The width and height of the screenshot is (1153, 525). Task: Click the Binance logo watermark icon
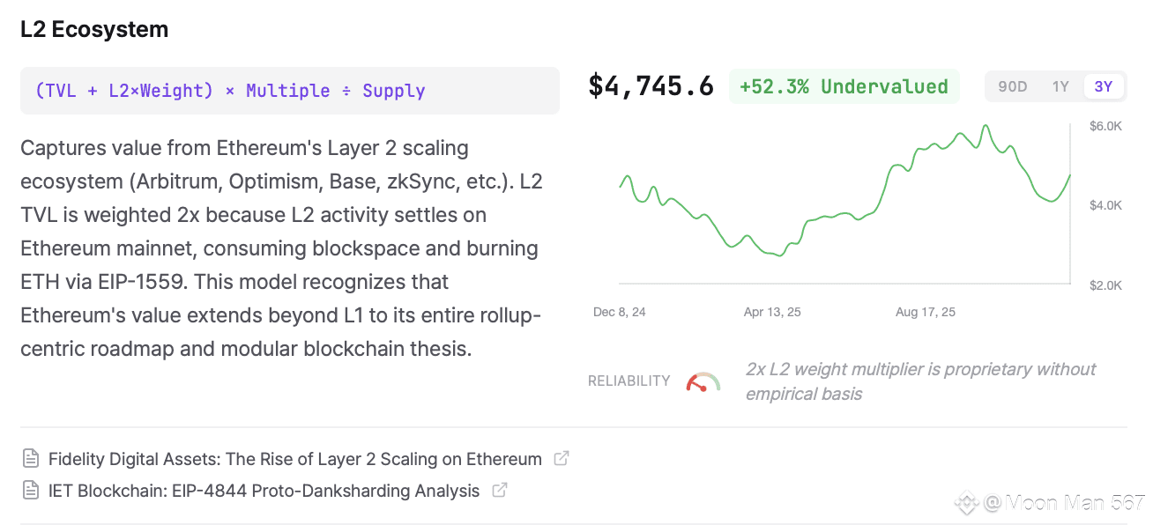[x=968, y=503]
